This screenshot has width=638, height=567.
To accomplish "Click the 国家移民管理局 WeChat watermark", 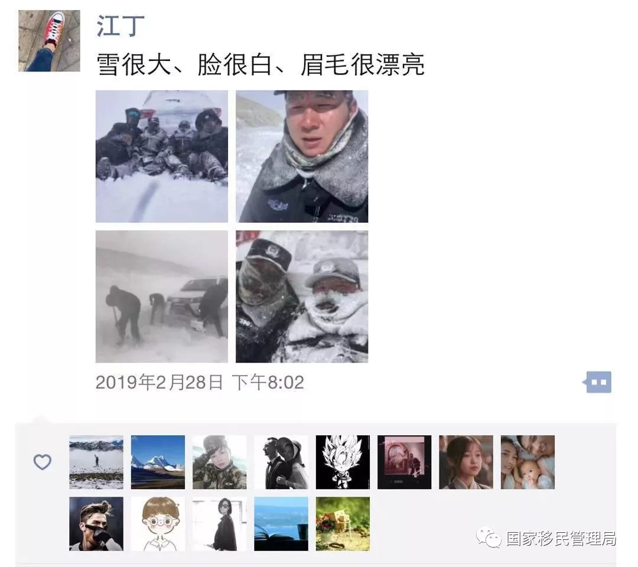I will tap(546, 537).
